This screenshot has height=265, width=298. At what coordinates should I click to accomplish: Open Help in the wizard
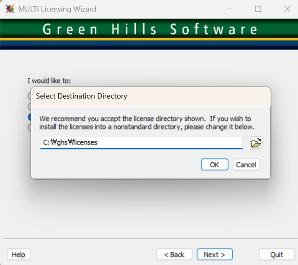click(x=19, y=254)
